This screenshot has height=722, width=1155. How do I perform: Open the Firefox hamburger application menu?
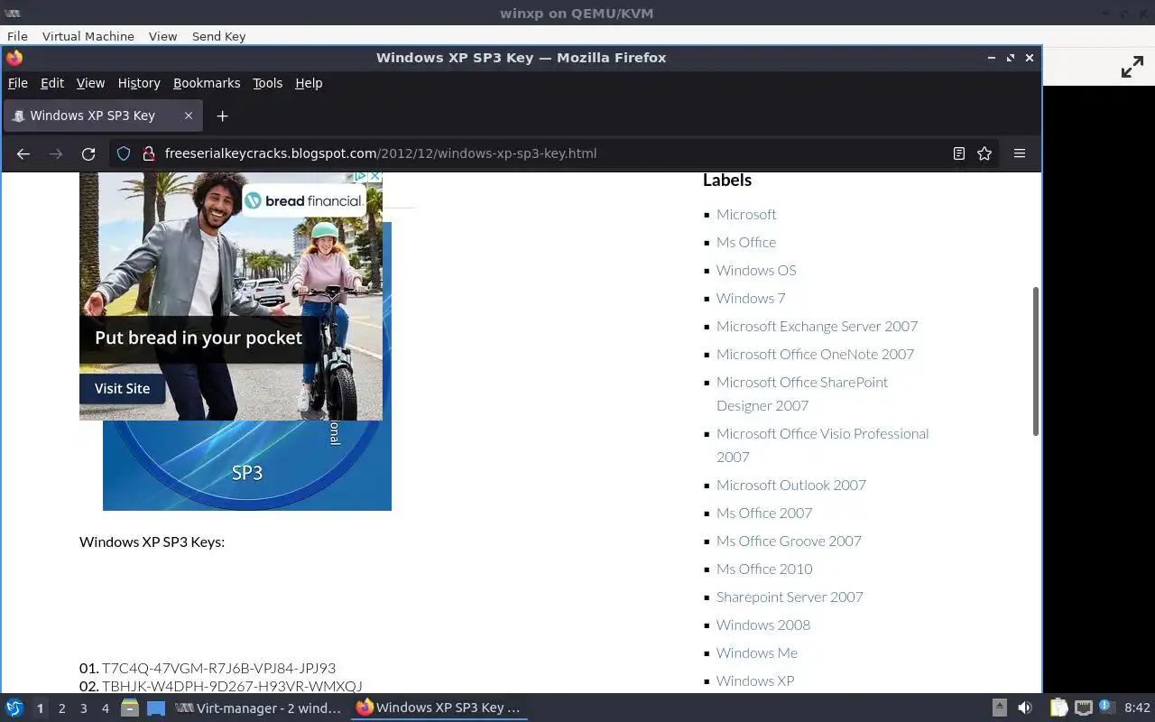1020,153
